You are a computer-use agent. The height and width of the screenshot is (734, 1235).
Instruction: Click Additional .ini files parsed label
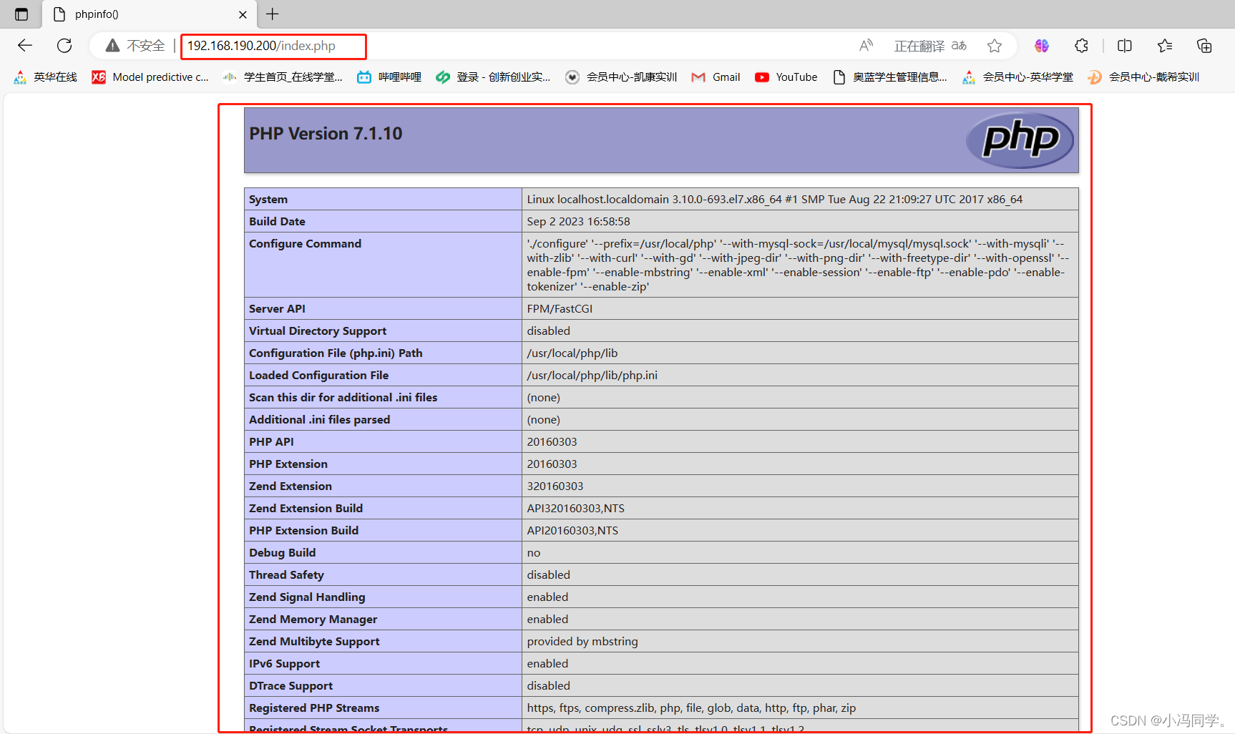click(x=319, y=419)
